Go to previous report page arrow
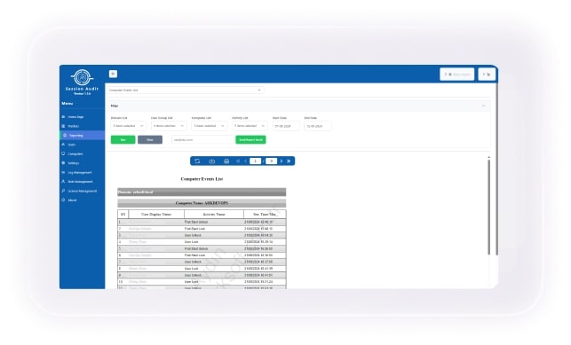571x345 pixels. [245, 161]
